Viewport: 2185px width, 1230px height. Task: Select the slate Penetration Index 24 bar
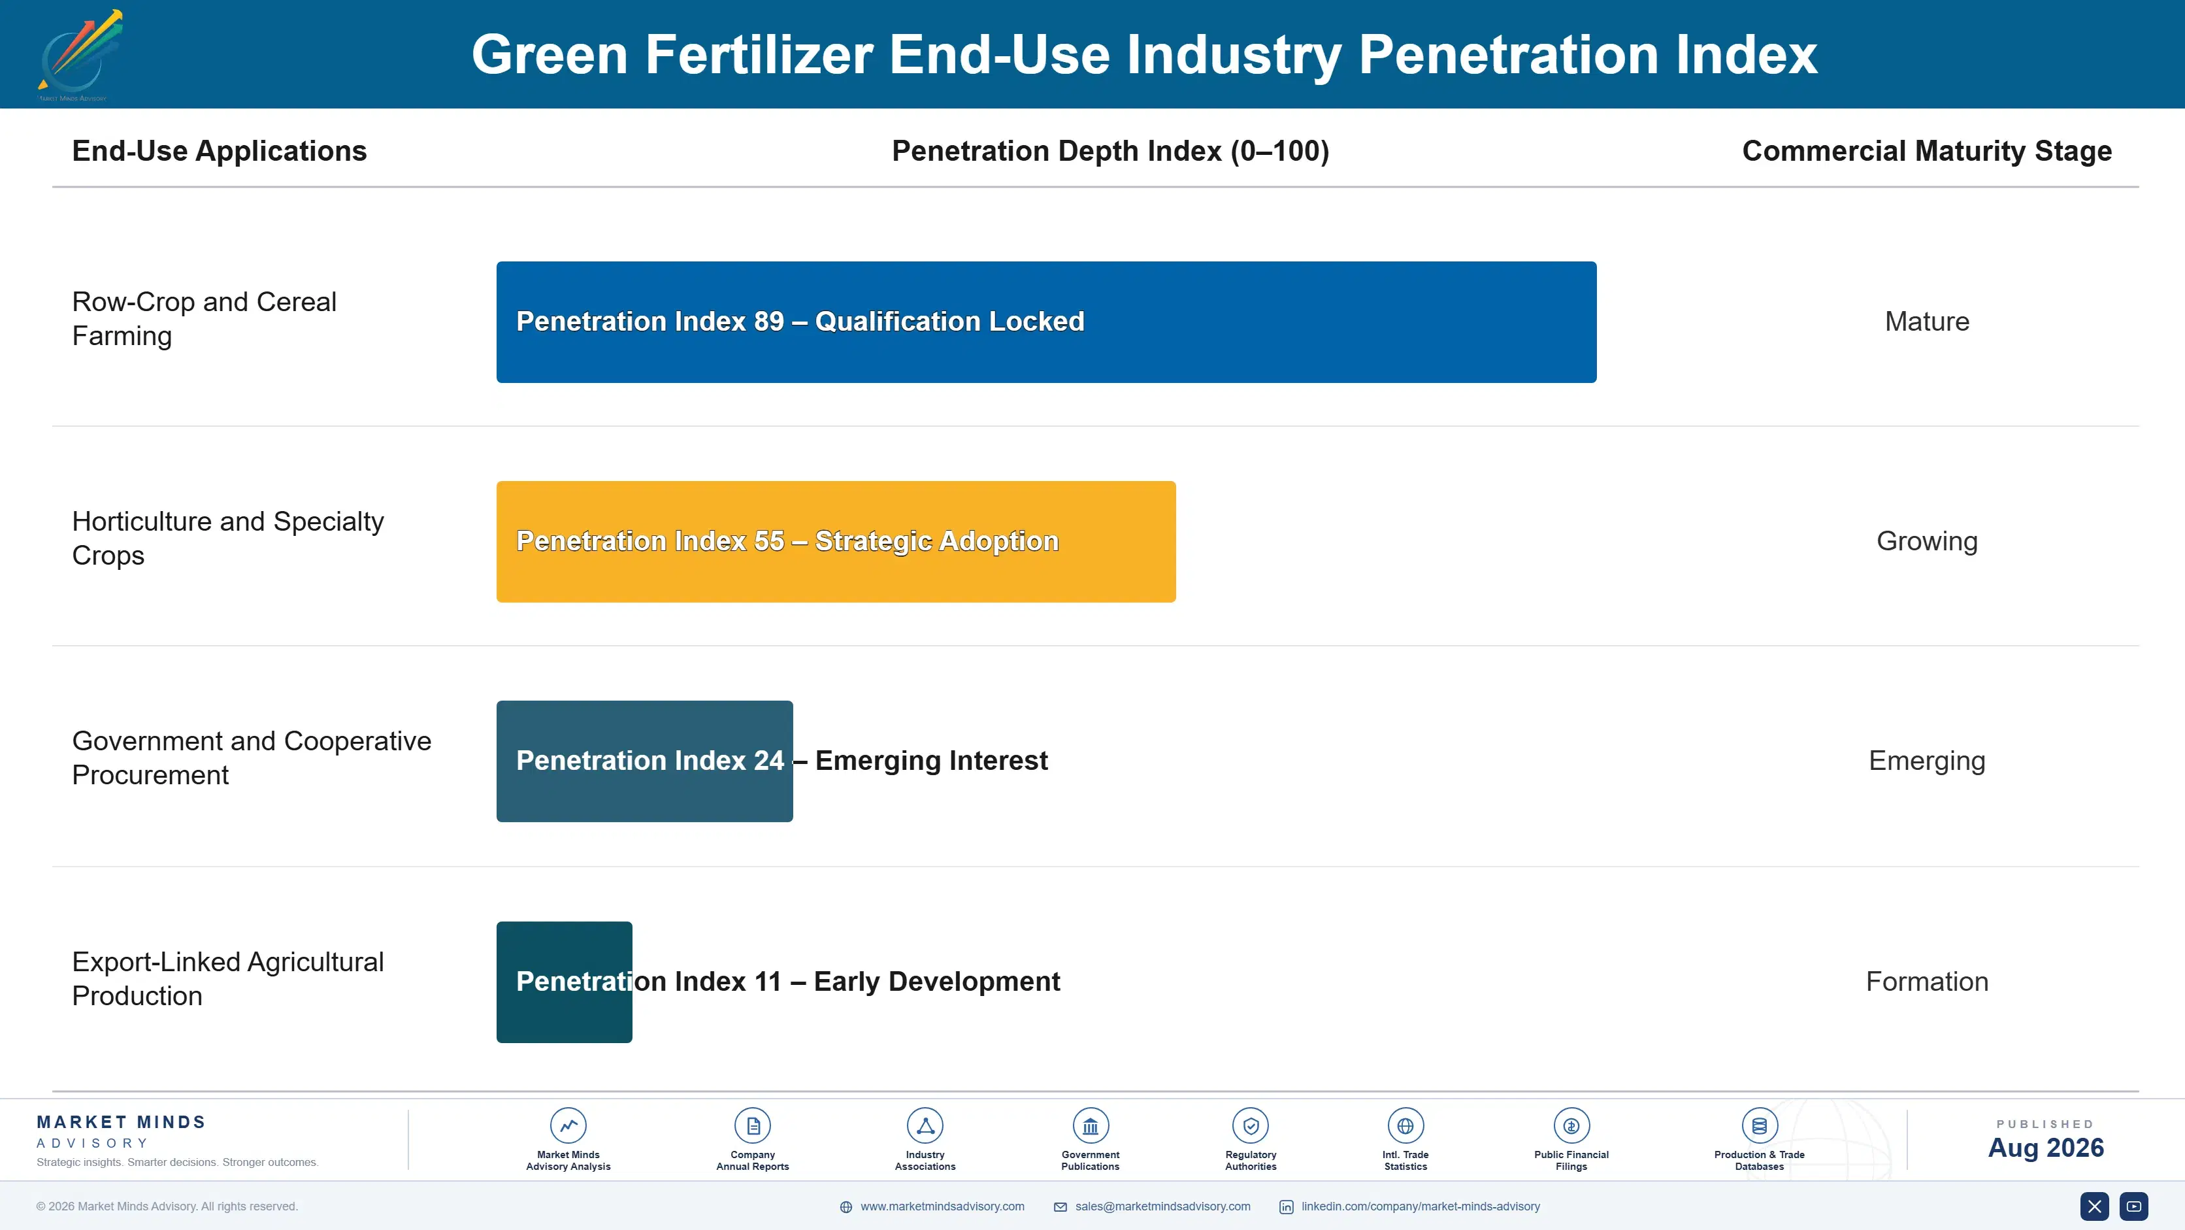pos(645,761)
